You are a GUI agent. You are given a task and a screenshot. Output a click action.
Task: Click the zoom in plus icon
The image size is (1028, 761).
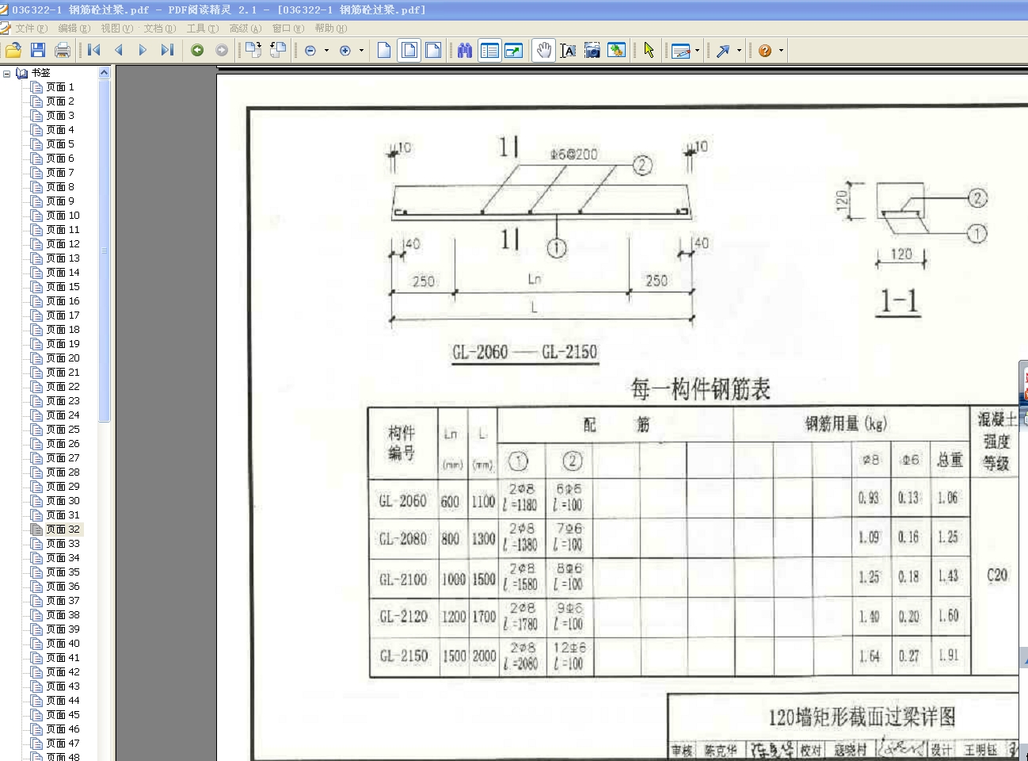click(x=345, y=51)
